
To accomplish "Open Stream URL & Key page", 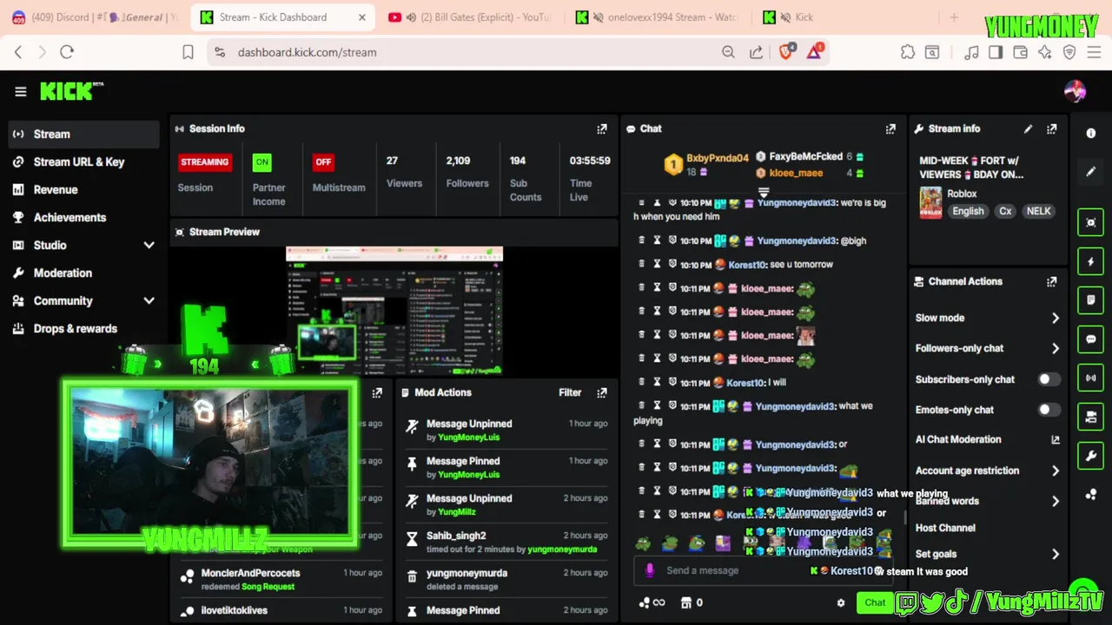I will (x=84, y=162).
